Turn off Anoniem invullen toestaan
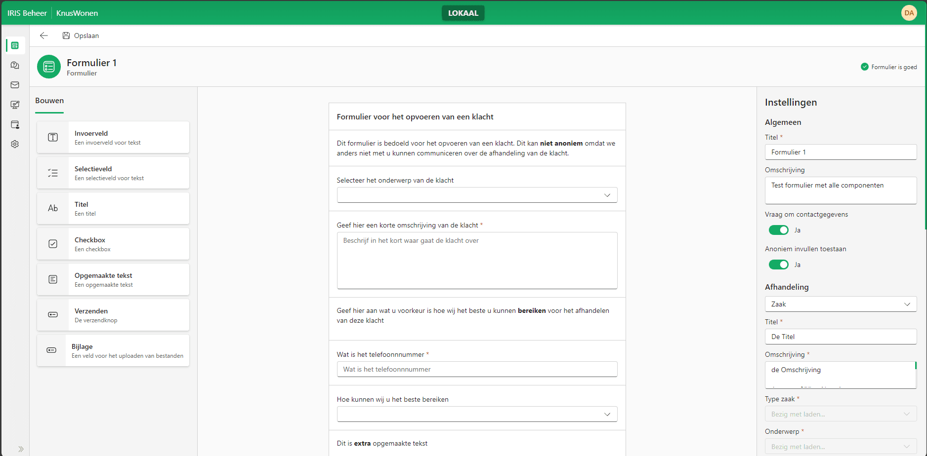927x456 pixels. (x=778, y=264)
